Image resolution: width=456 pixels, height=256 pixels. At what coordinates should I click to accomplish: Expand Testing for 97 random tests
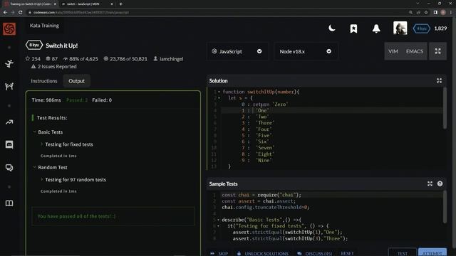[41, 180]
